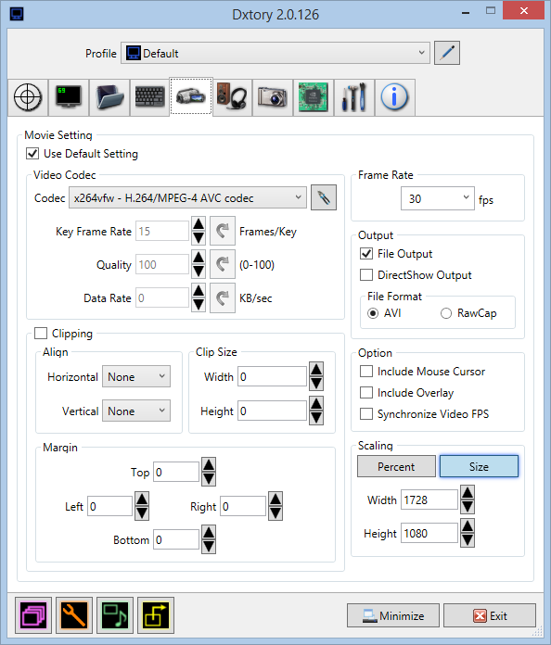
Task: Open the Frame Rate fps dropdown
Action: (x=437, y=198)
